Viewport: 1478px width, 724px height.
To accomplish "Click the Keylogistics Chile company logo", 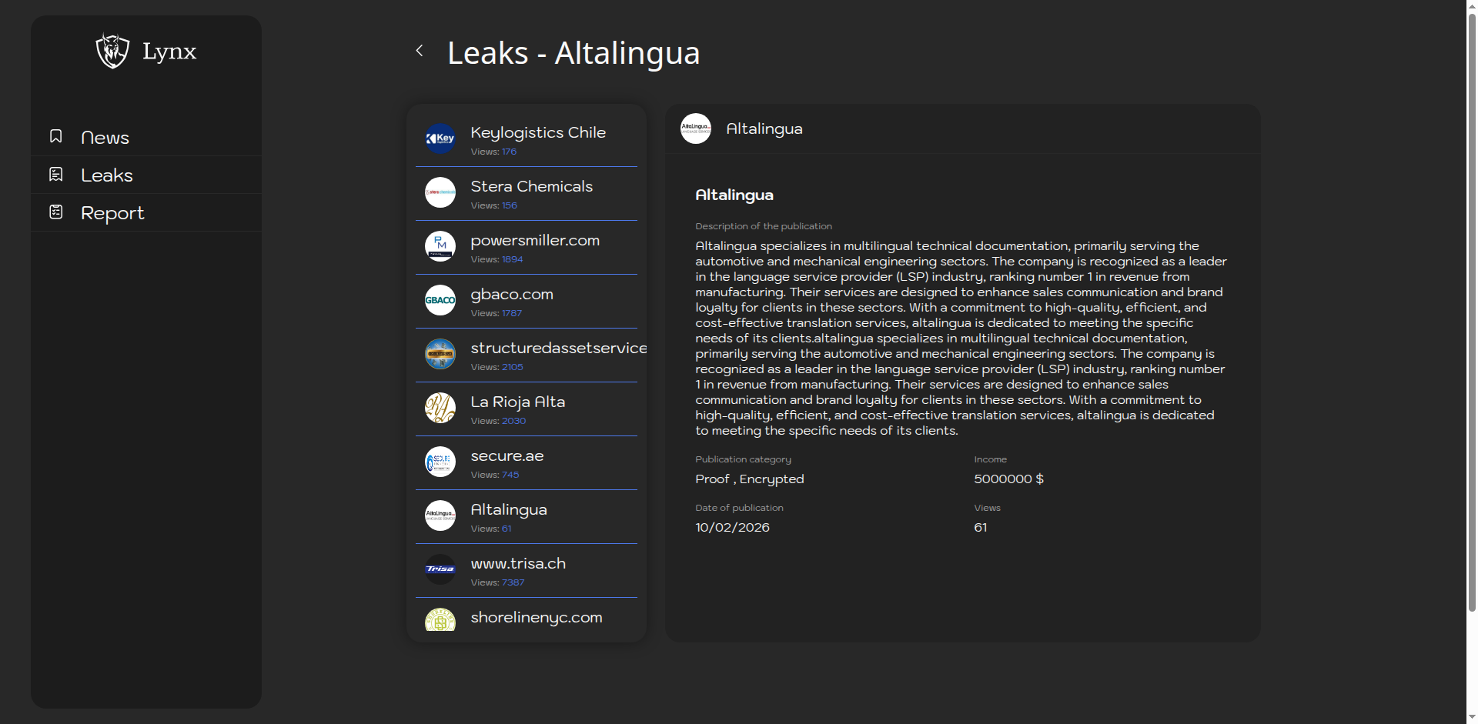I will (440, 138).
